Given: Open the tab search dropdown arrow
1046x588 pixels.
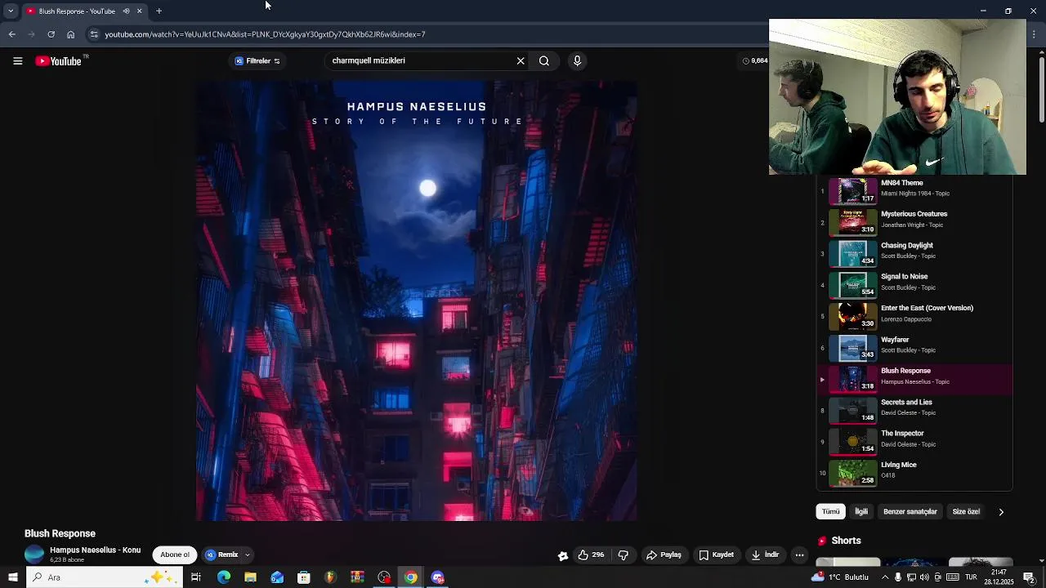Looking at the screenshot, I should (11, 11).
